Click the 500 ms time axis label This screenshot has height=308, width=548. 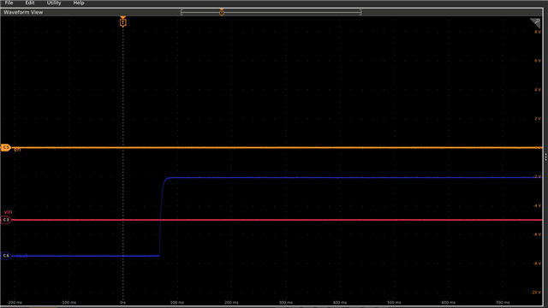(x=394, y=302)
